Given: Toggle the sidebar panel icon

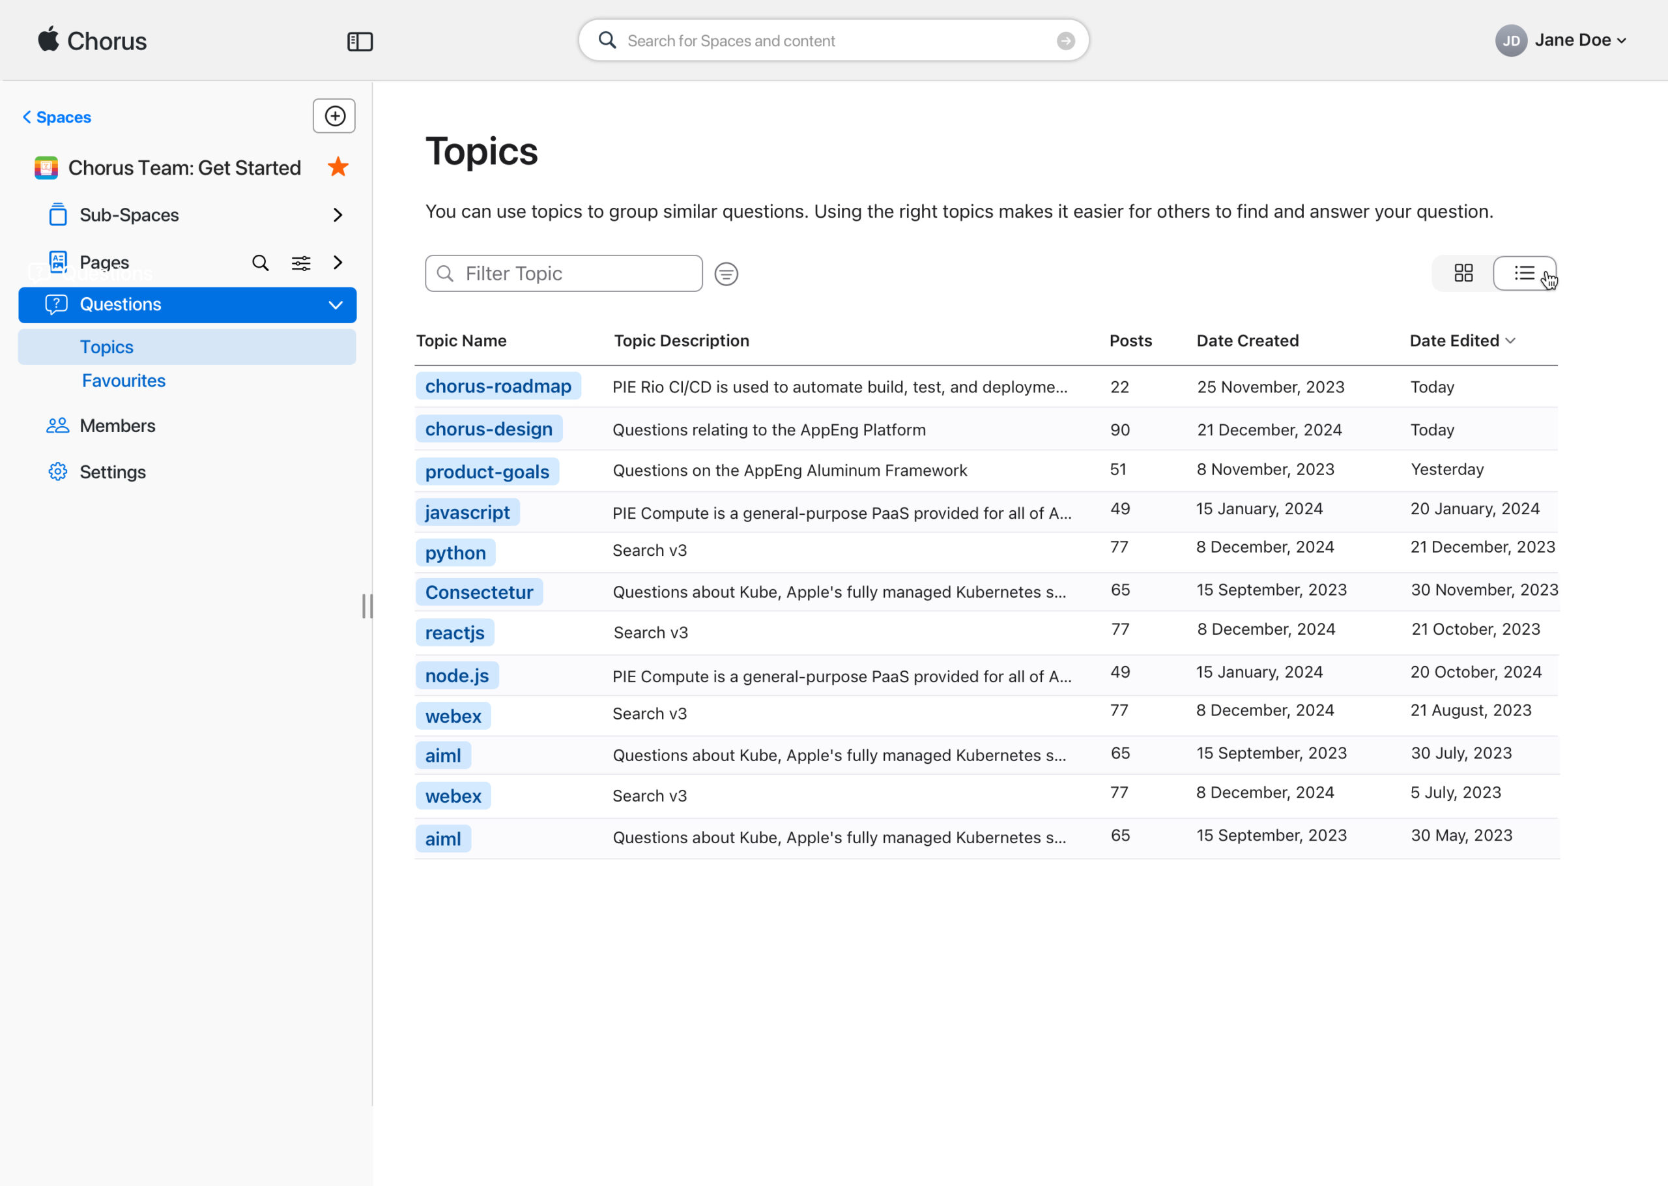Looking at the screenshot, I should (360, 42).
